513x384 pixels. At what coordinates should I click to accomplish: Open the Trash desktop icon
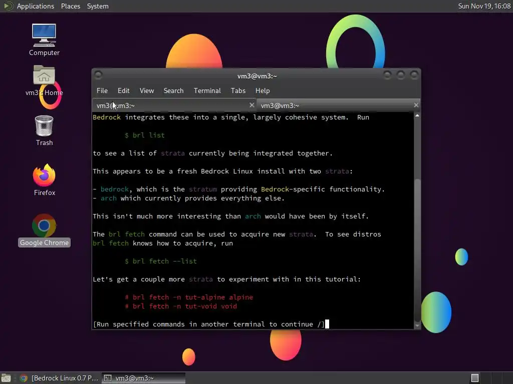click(44, 130)
